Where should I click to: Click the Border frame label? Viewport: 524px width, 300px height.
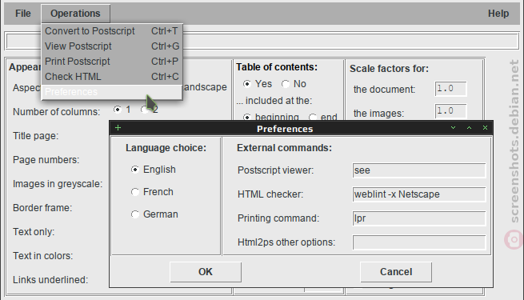[42, 208]
